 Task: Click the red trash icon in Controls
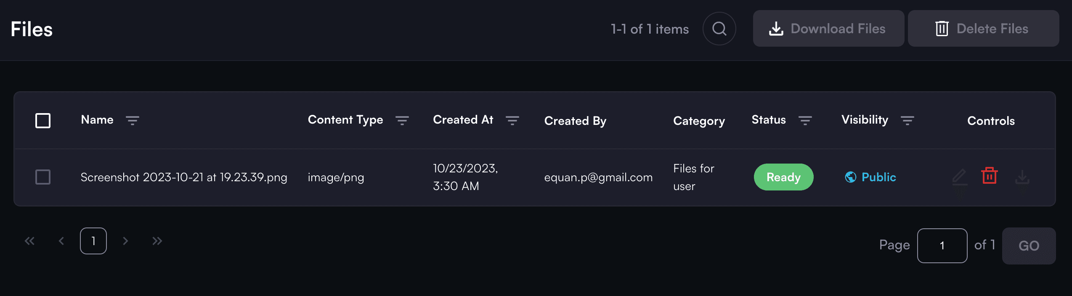989,176
